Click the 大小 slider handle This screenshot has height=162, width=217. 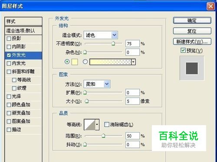pyautogui.click(x=87, y=101)
